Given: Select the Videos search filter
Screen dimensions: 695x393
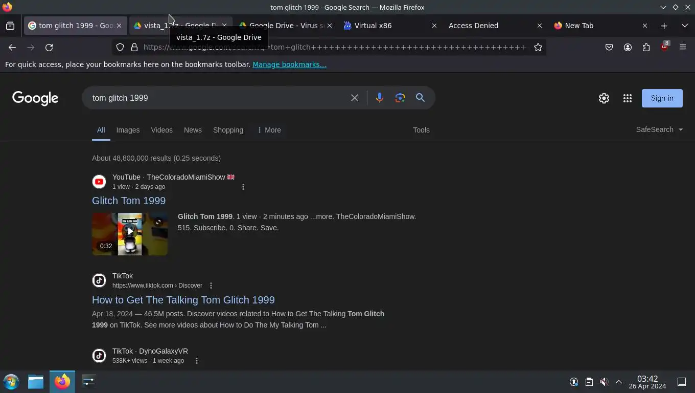Looking at the screenshot, I should pos(161,130).
